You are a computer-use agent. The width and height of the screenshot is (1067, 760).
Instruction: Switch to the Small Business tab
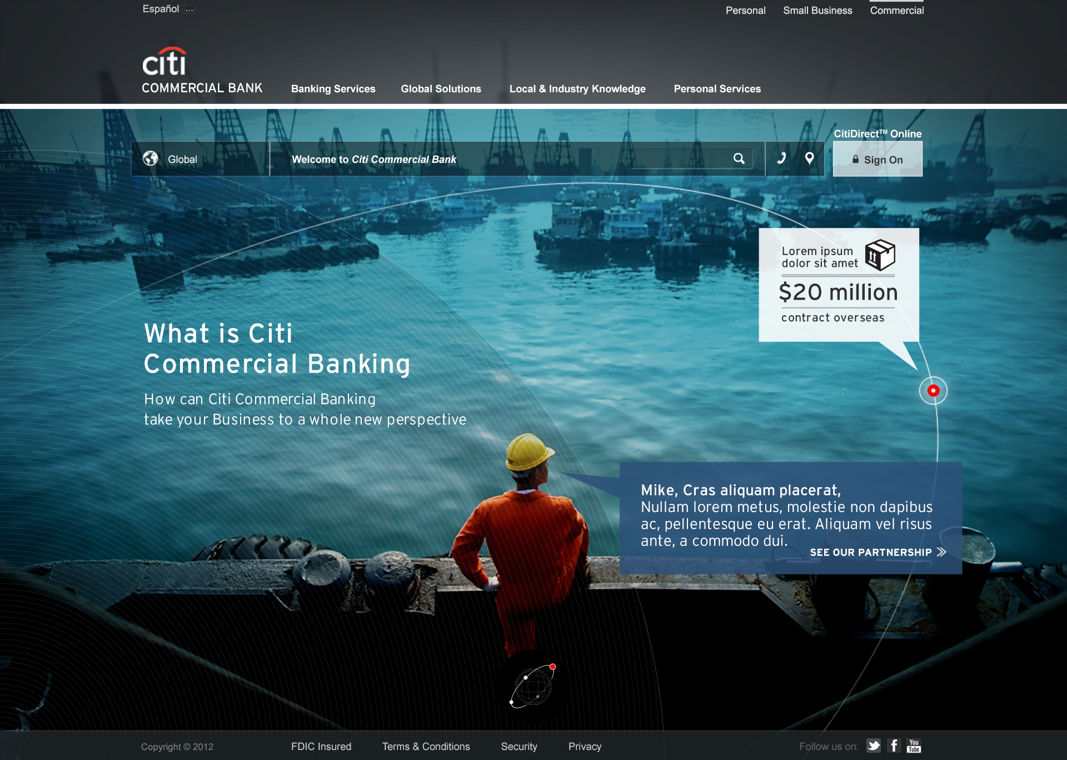point(817,11)
